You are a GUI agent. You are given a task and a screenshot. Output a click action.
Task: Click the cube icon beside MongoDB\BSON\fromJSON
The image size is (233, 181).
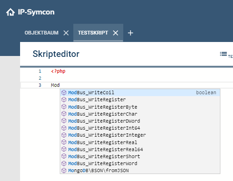(x=64, y=170)
